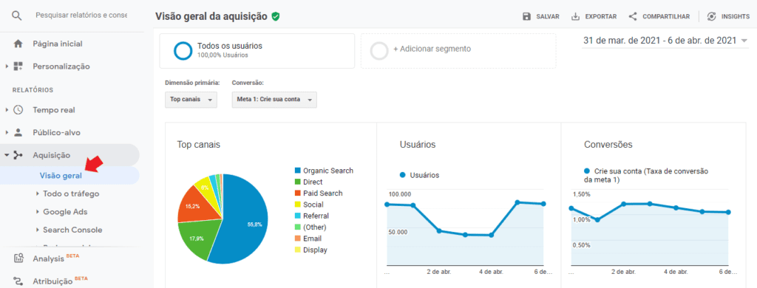Click the Página inicial home icon

[18, 44]
